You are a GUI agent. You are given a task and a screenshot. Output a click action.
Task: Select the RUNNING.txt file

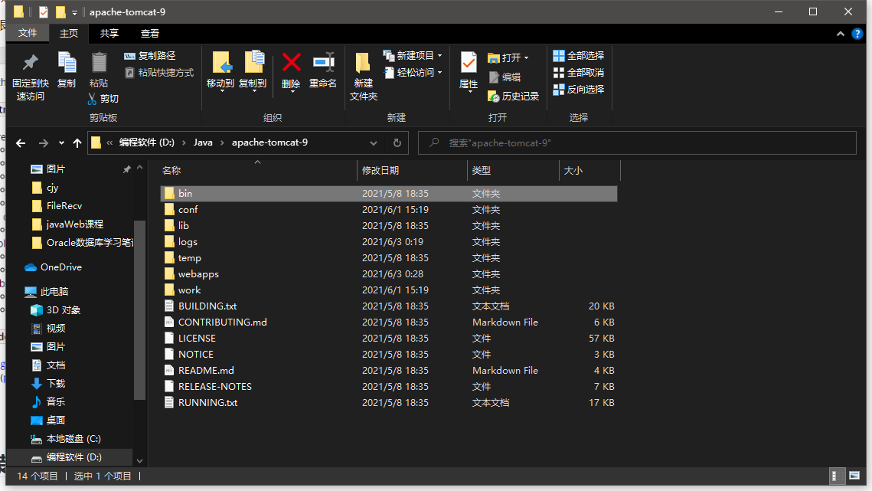pyautogui.click(x=389, y=402)
